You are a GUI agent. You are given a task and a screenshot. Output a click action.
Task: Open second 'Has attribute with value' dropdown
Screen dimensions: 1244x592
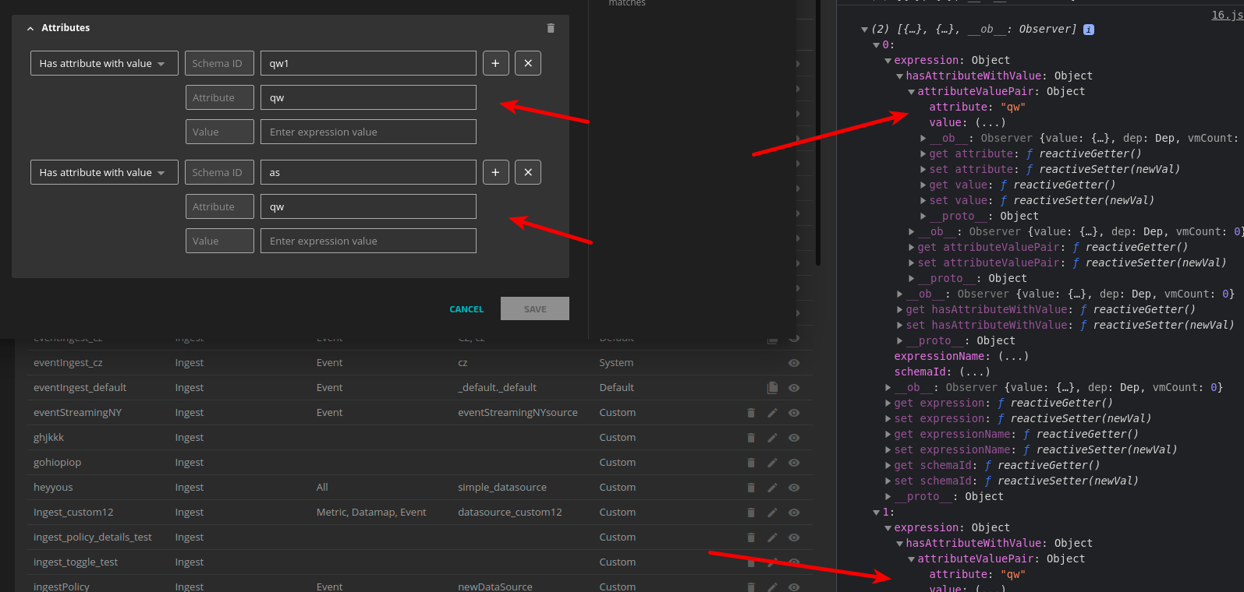pyautogui.click(x=104, y=172)
